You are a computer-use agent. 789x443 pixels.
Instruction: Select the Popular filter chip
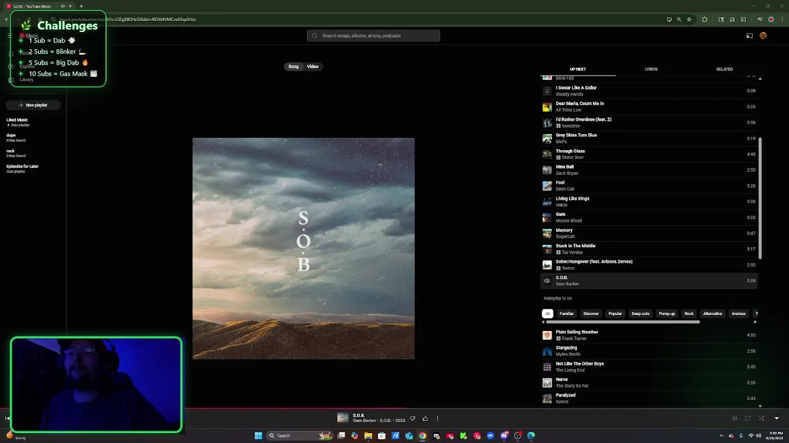pos(615,314)
